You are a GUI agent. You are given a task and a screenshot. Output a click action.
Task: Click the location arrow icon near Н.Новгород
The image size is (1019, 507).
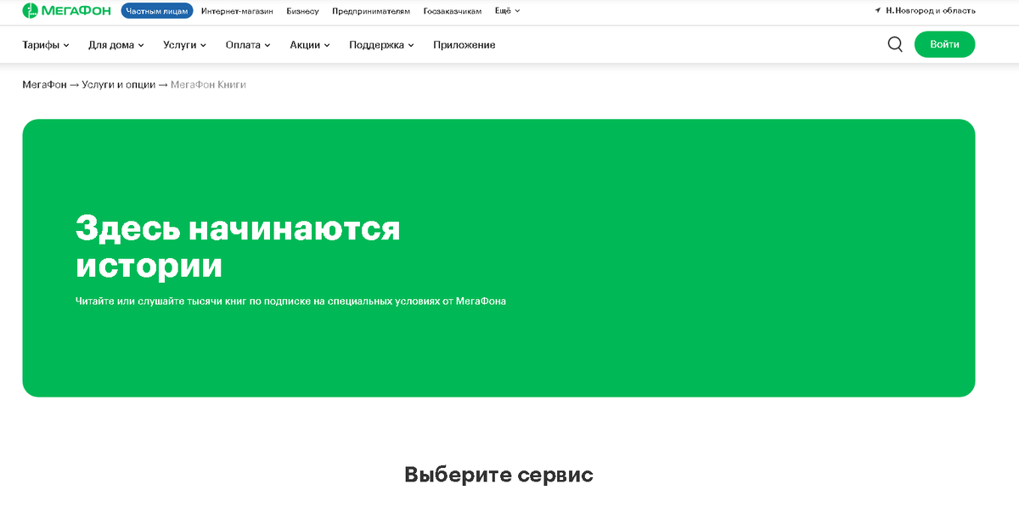click(x=877, y=11)
